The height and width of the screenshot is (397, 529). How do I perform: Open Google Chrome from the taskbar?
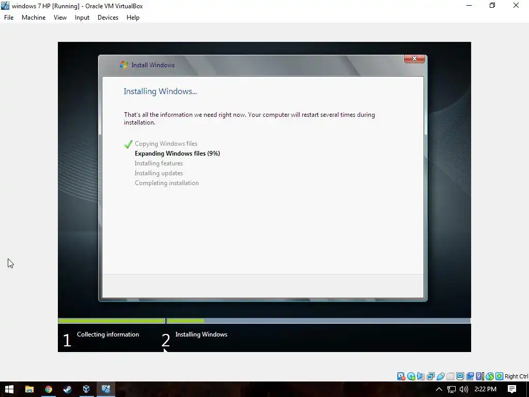coord(49,389)
